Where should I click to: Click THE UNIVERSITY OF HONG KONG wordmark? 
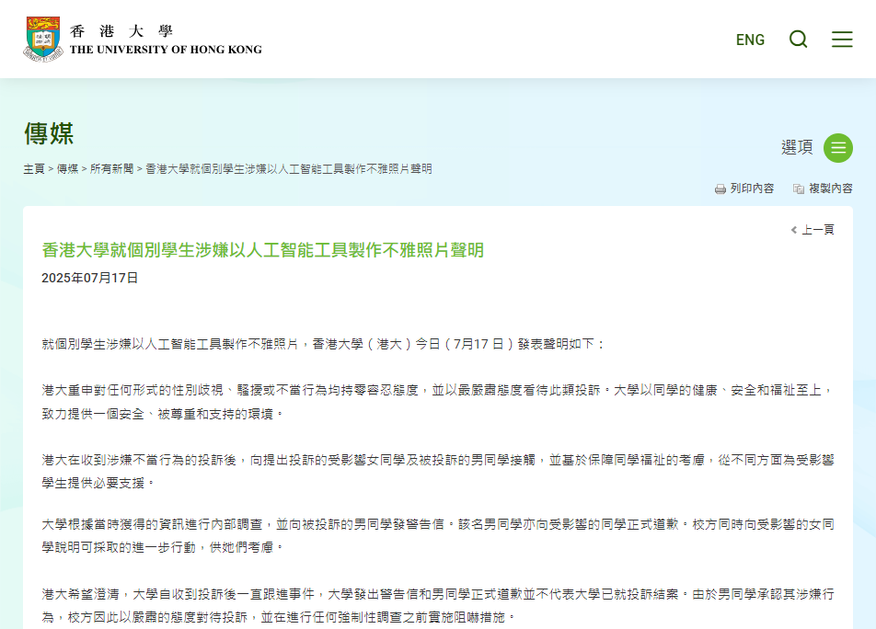[166, 50]
